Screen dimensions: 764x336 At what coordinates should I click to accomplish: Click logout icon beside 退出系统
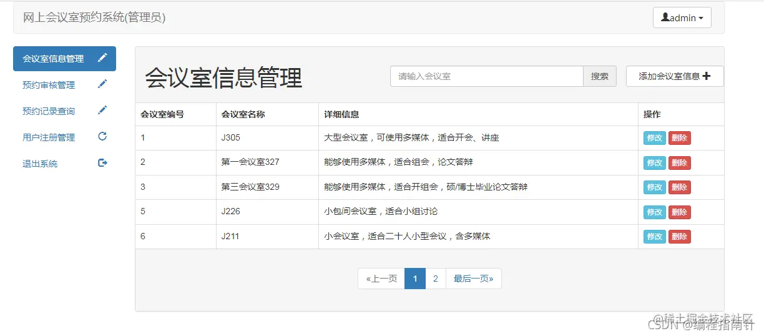(x=102, y=163)
